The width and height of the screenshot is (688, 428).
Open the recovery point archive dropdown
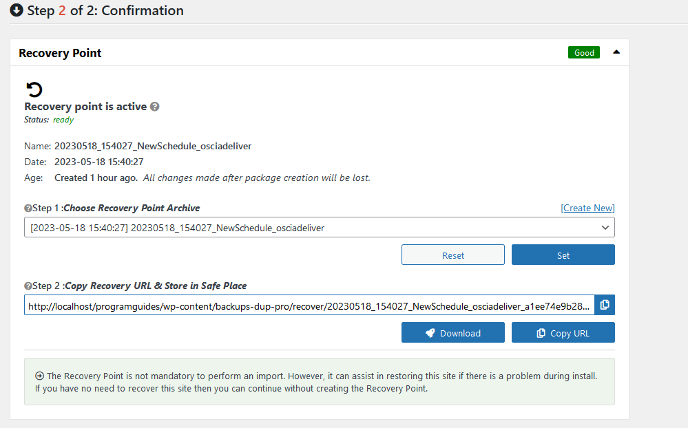coord(605,227)
